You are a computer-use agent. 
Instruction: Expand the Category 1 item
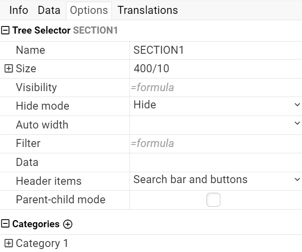point(9,243)
